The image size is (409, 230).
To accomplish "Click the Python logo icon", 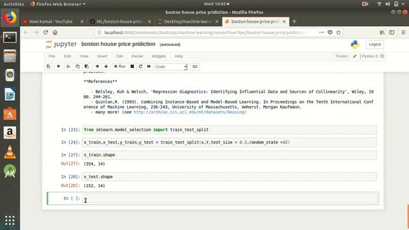I will click(x=355, y=45).
